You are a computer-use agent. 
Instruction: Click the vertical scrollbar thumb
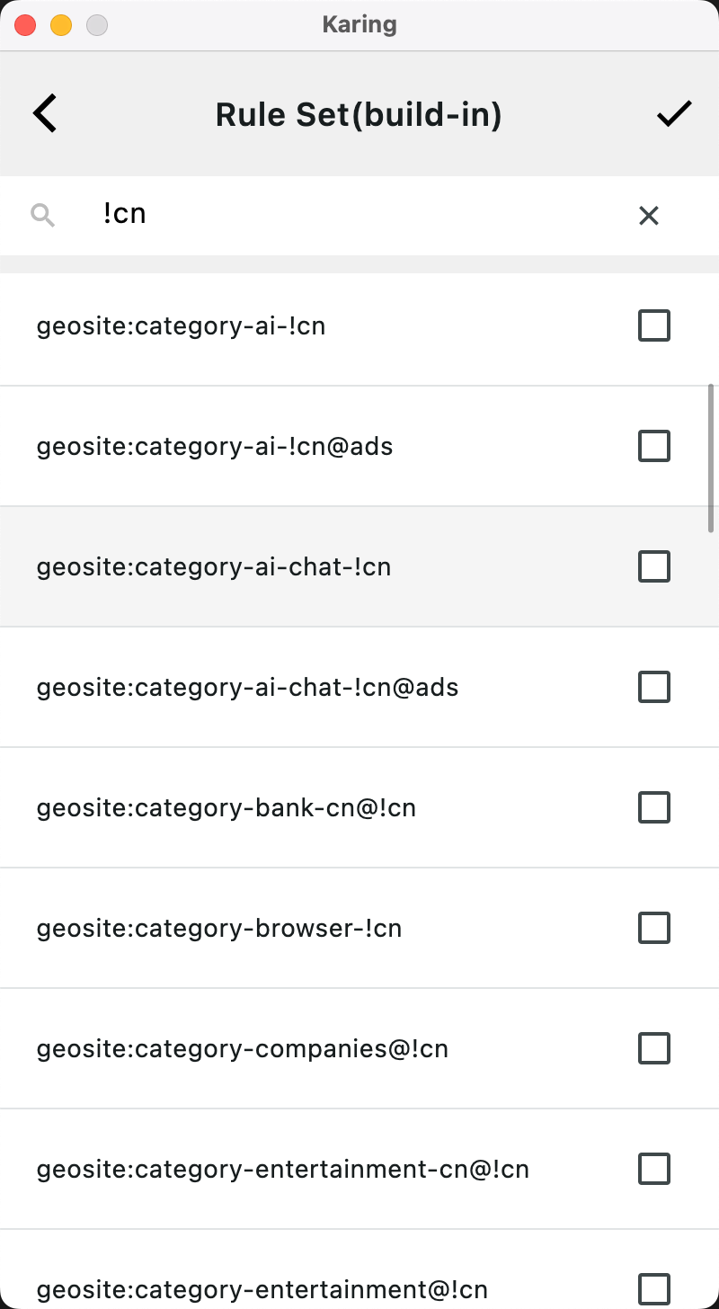tap(712, 458)
